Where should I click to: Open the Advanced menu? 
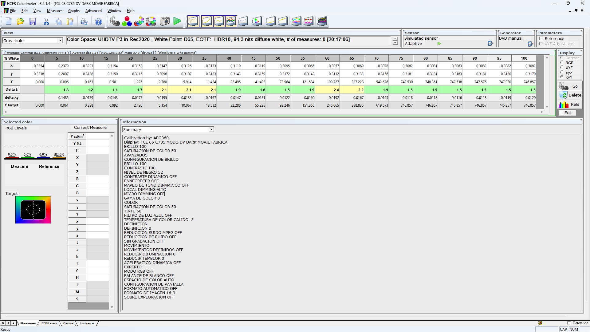[x=93, y=11]
